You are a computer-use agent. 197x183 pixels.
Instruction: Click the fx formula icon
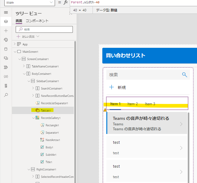[65, 2]
